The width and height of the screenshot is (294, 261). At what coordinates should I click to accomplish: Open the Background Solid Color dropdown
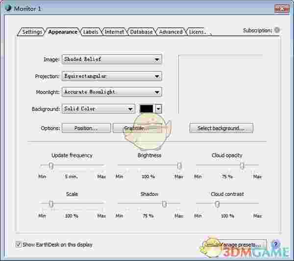98,109
